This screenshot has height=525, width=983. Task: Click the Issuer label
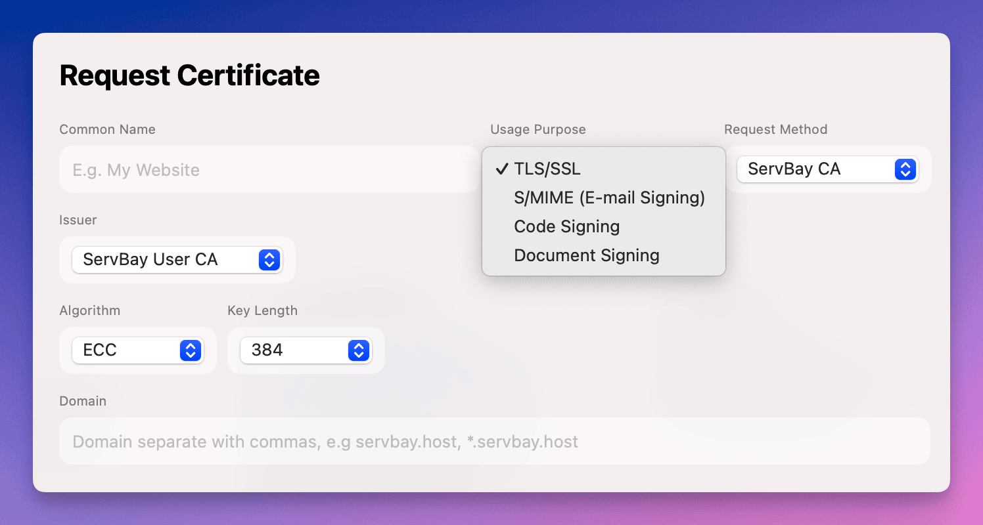(x=78, y=220)
